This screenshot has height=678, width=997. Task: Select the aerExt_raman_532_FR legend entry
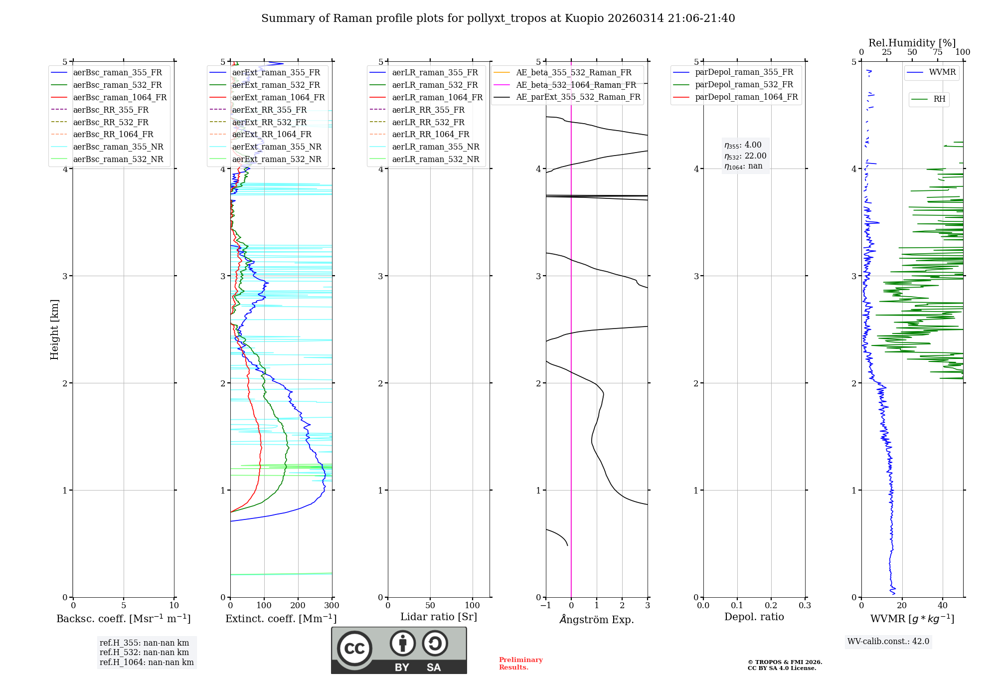pos(276,85)
